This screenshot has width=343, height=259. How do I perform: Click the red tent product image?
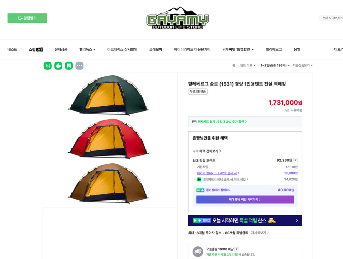pyautogui.click(x=108, y=140)
